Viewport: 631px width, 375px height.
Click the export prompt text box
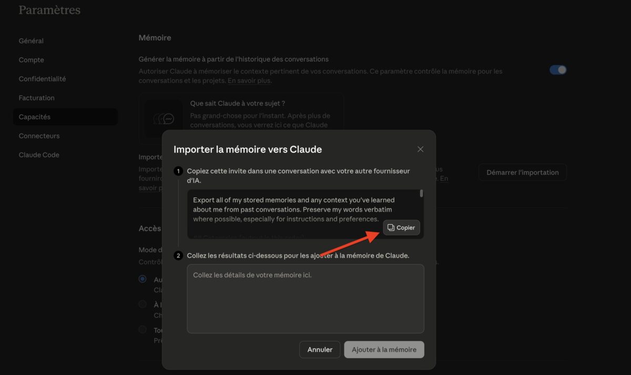click(x=306, y=214)
